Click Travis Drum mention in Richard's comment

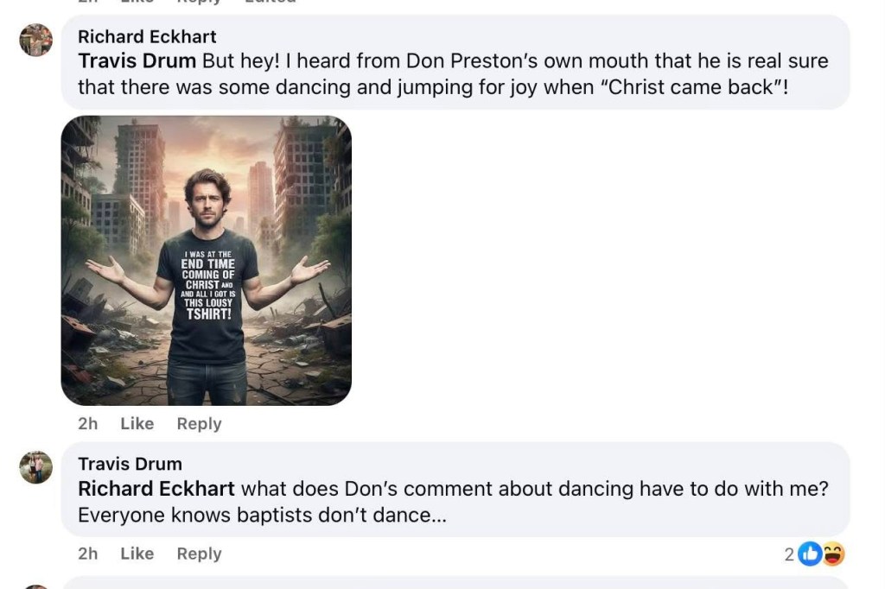(x=137, y=61)
